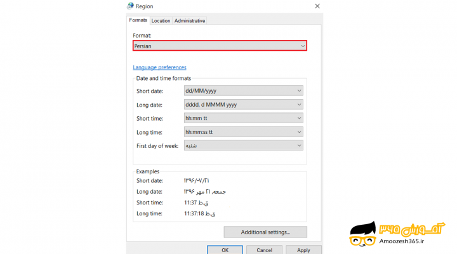Viewport: 457px width, 254px height.
Task: Close the Region dialog window
Action: (317, 6)
